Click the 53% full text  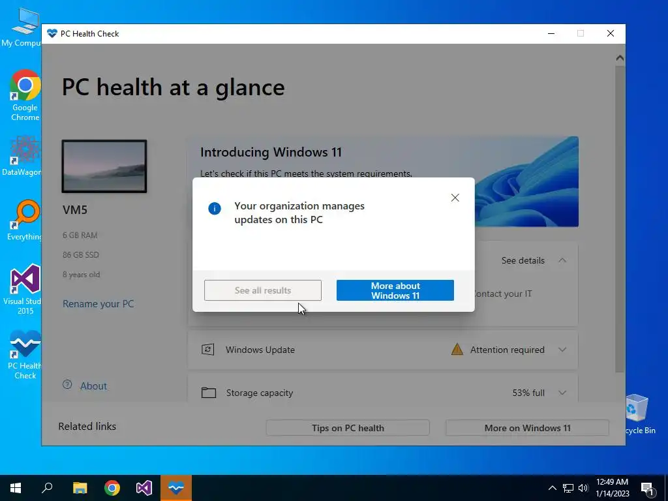(x=528, y=393)
